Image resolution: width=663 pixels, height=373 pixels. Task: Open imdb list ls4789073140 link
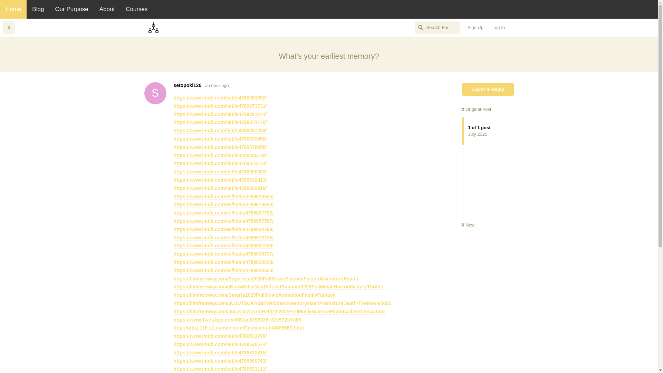pos(220,123)
